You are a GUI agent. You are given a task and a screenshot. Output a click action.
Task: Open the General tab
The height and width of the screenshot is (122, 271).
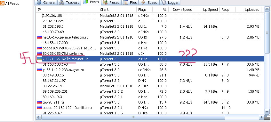point(46,3)
